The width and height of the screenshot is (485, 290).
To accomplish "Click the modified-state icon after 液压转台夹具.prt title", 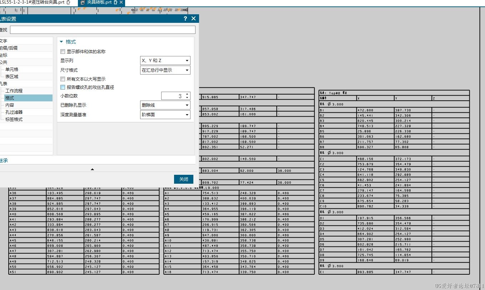I will (68, 2).
